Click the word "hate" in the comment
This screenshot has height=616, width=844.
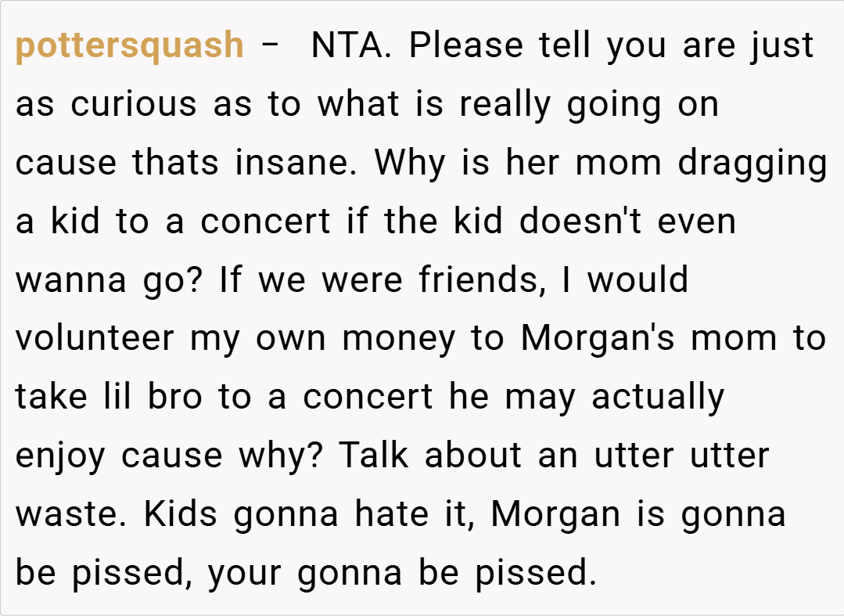(390, 514)
